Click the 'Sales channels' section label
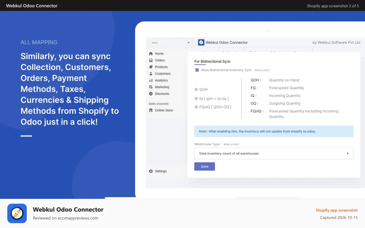The image size is (365, 228). click(x=158, y=104)
